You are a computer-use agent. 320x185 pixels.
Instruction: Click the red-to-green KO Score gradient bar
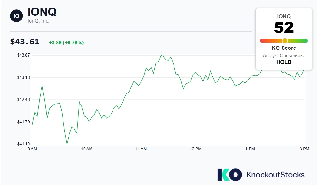click(x=284, y=41)
